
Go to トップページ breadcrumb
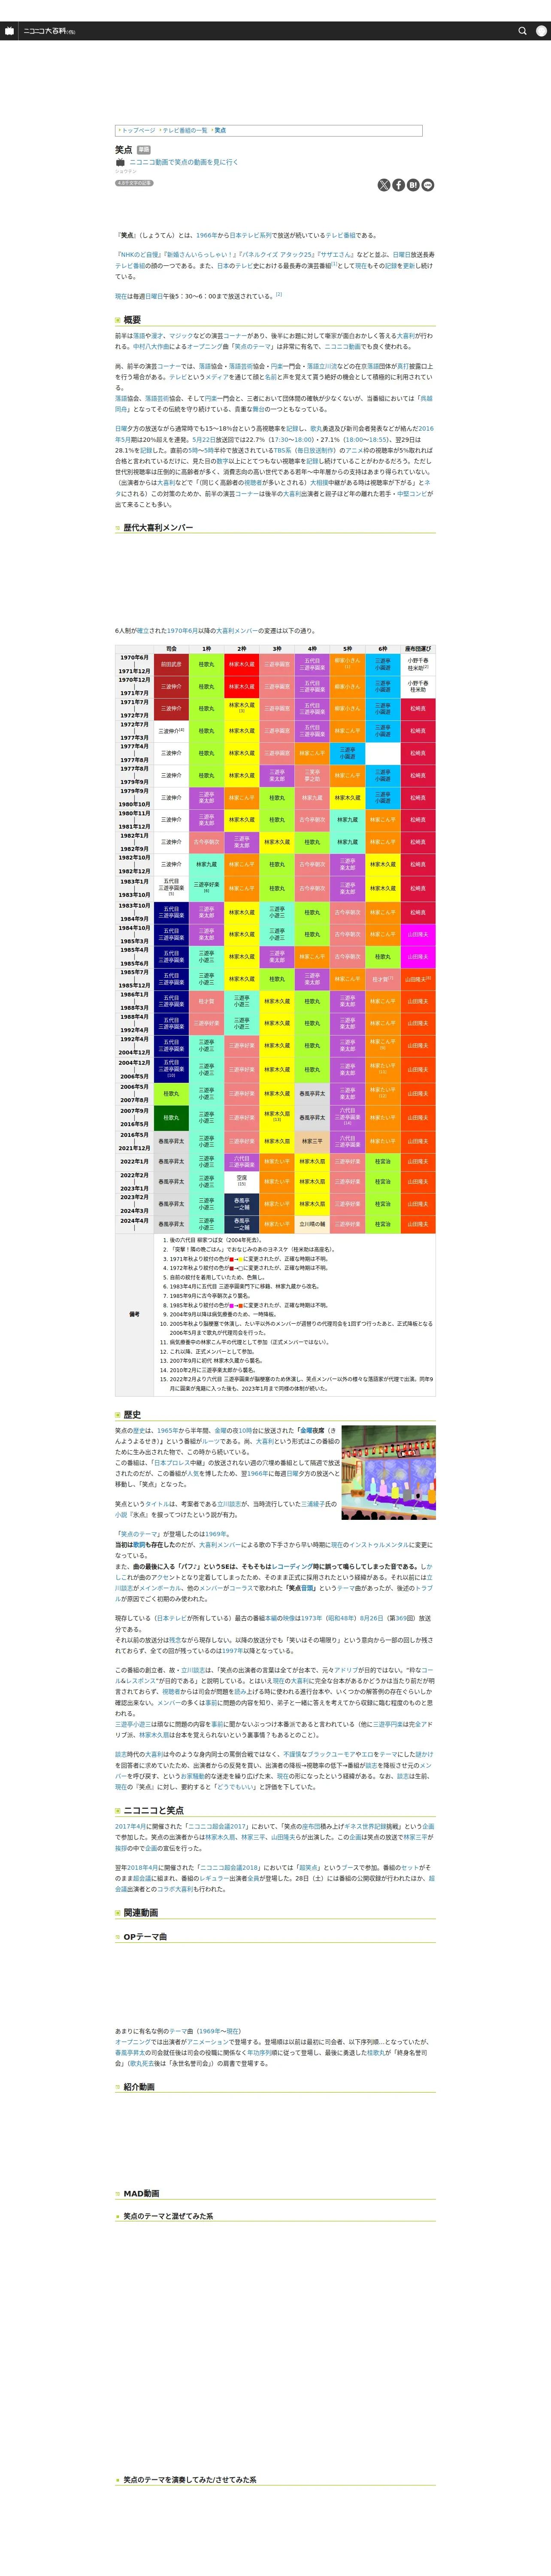pyautogui.click(x=138, y=130)
